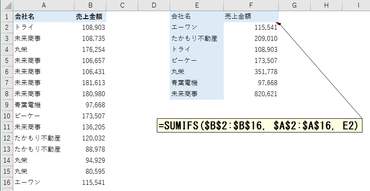
Task: Select column H header
Action: point(326,5)
